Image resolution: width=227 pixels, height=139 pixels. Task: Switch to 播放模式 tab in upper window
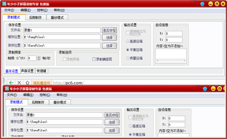pyautogui.click(x=58, y=17)
